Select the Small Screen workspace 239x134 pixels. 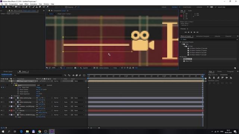click(x=187, y=7)
